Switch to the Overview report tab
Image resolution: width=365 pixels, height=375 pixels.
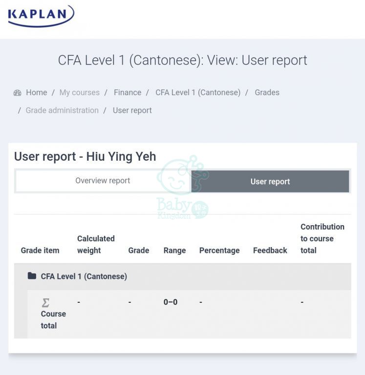click(x=103, y=181)
